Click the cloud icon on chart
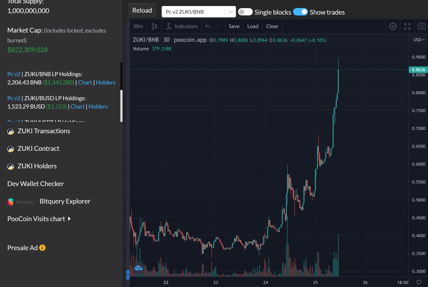The width and height of the screenshot is (428, 287). 138,268
